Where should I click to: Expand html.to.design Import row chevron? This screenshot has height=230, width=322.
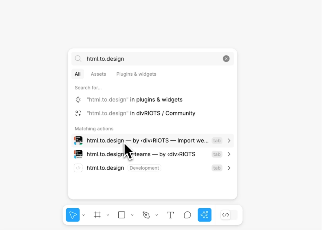pyautogui.click(x=229, y=141)
